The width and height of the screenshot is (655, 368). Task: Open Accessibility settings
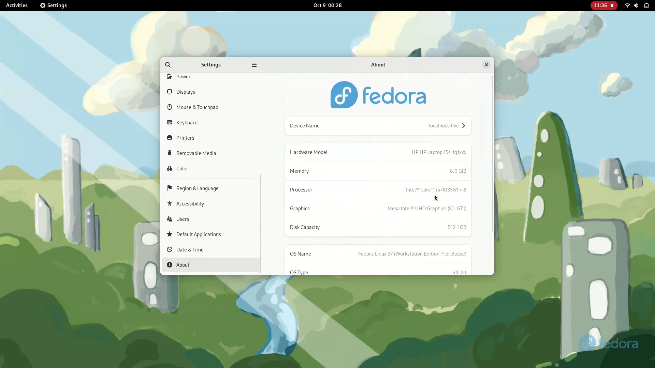click(x=190, y=203)
